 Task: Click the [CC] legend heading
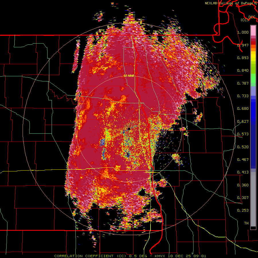[245, 20]
